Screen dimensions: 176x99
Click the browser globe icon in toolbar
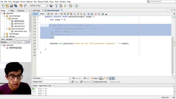click(51, 5)
